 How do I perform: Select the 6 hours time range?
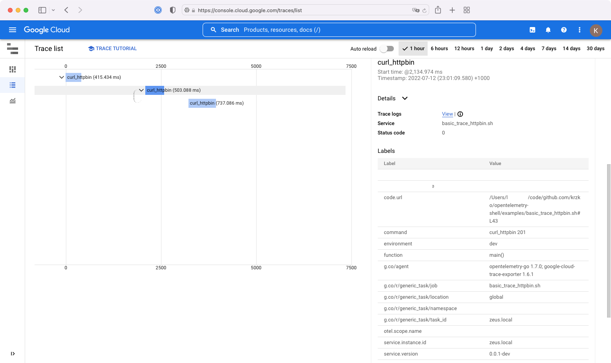439,49
